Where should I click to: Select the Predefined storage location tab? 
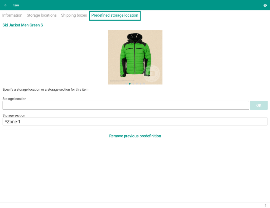tap(115, 15)
